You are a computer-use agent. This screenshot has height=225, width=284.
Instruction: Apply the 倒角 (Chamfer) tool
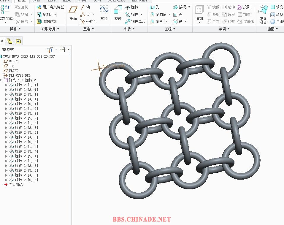pyautogui.click(x=156, y=22)
